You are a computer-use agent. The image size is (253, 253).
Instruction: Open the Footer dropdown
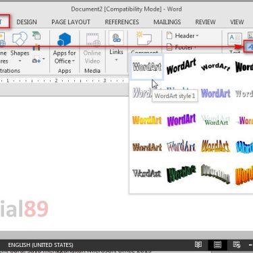click(x=181, y=47)
